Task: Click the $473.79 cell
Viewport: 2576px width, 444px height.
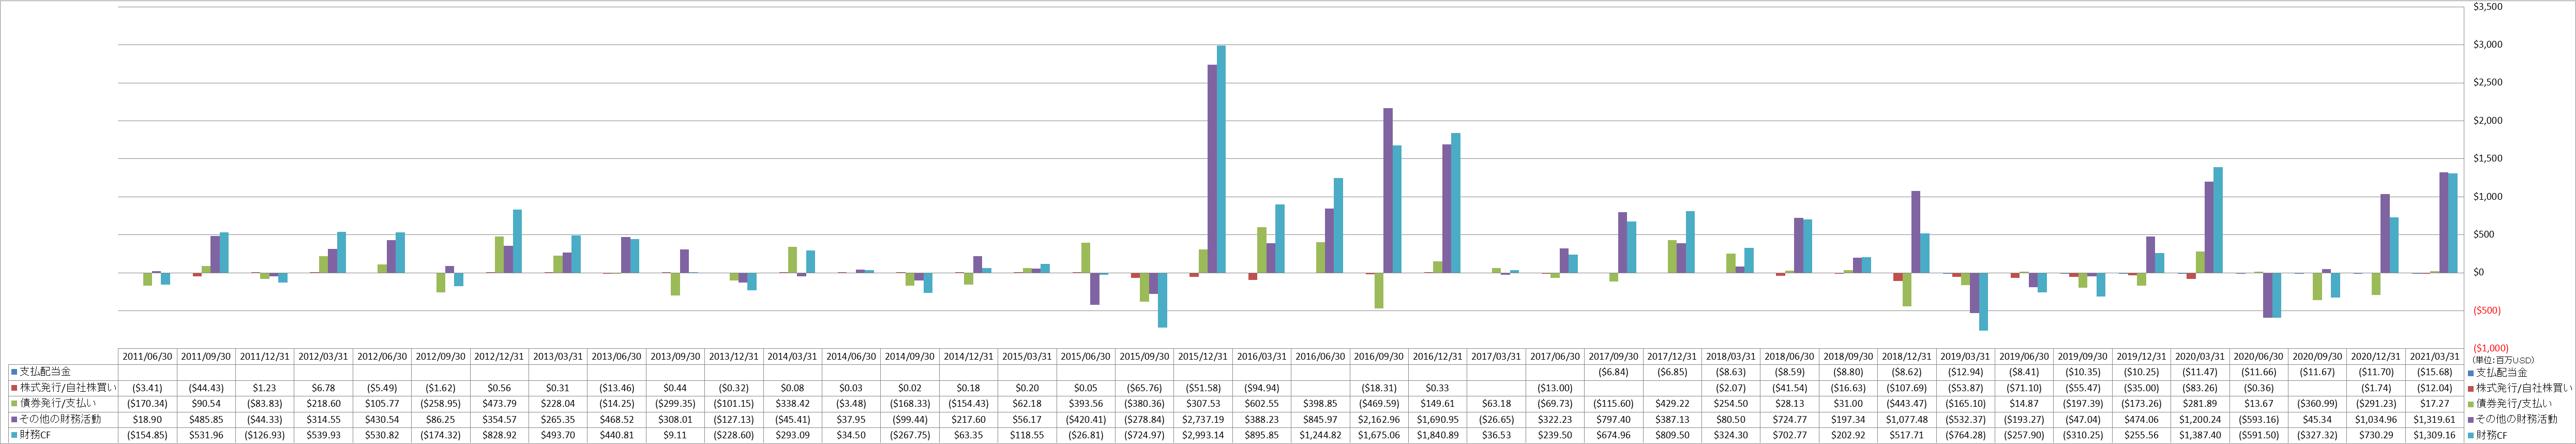Action: coord(500,404)
